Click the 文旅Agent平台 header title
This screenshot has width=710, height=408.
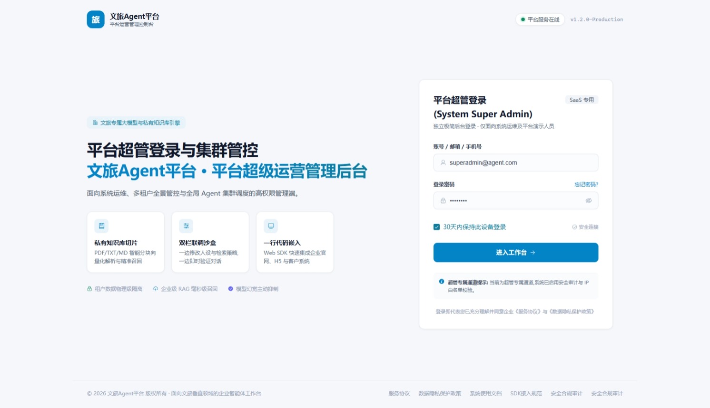[x=135, y=16]
